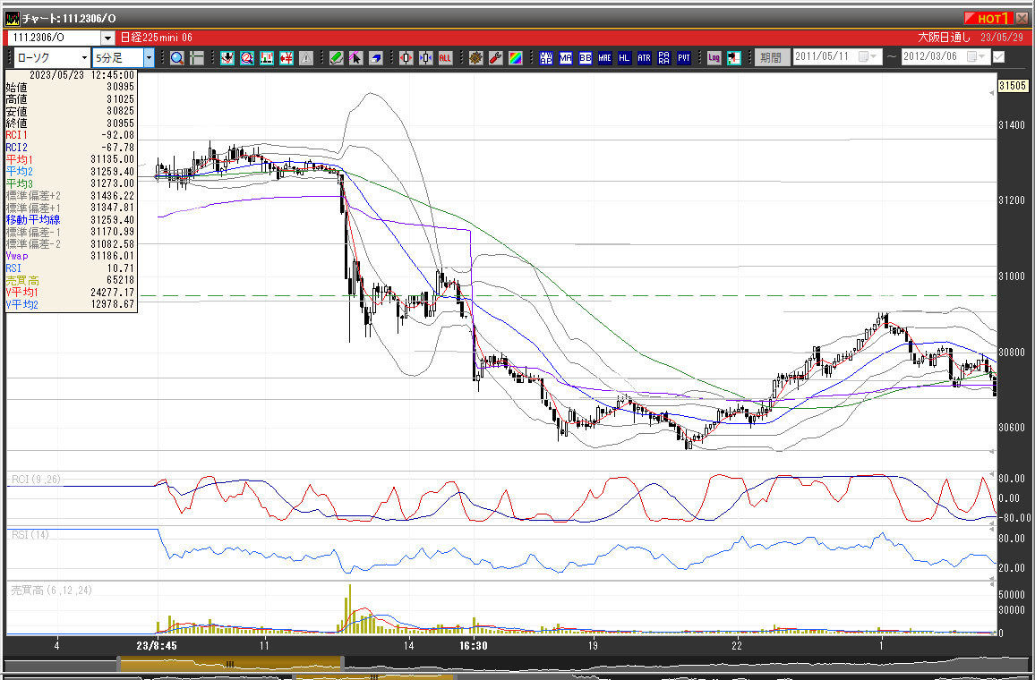Toggle the VWAP indicator button
The width and height of the screenshot is (1035, 680).
click(x=546, y=58)
